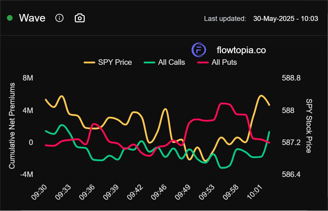The height and width of the screenshot is (211, 328).
Task: Take a chart snapshot with camera icon
Action: click(x=80, y=18)
